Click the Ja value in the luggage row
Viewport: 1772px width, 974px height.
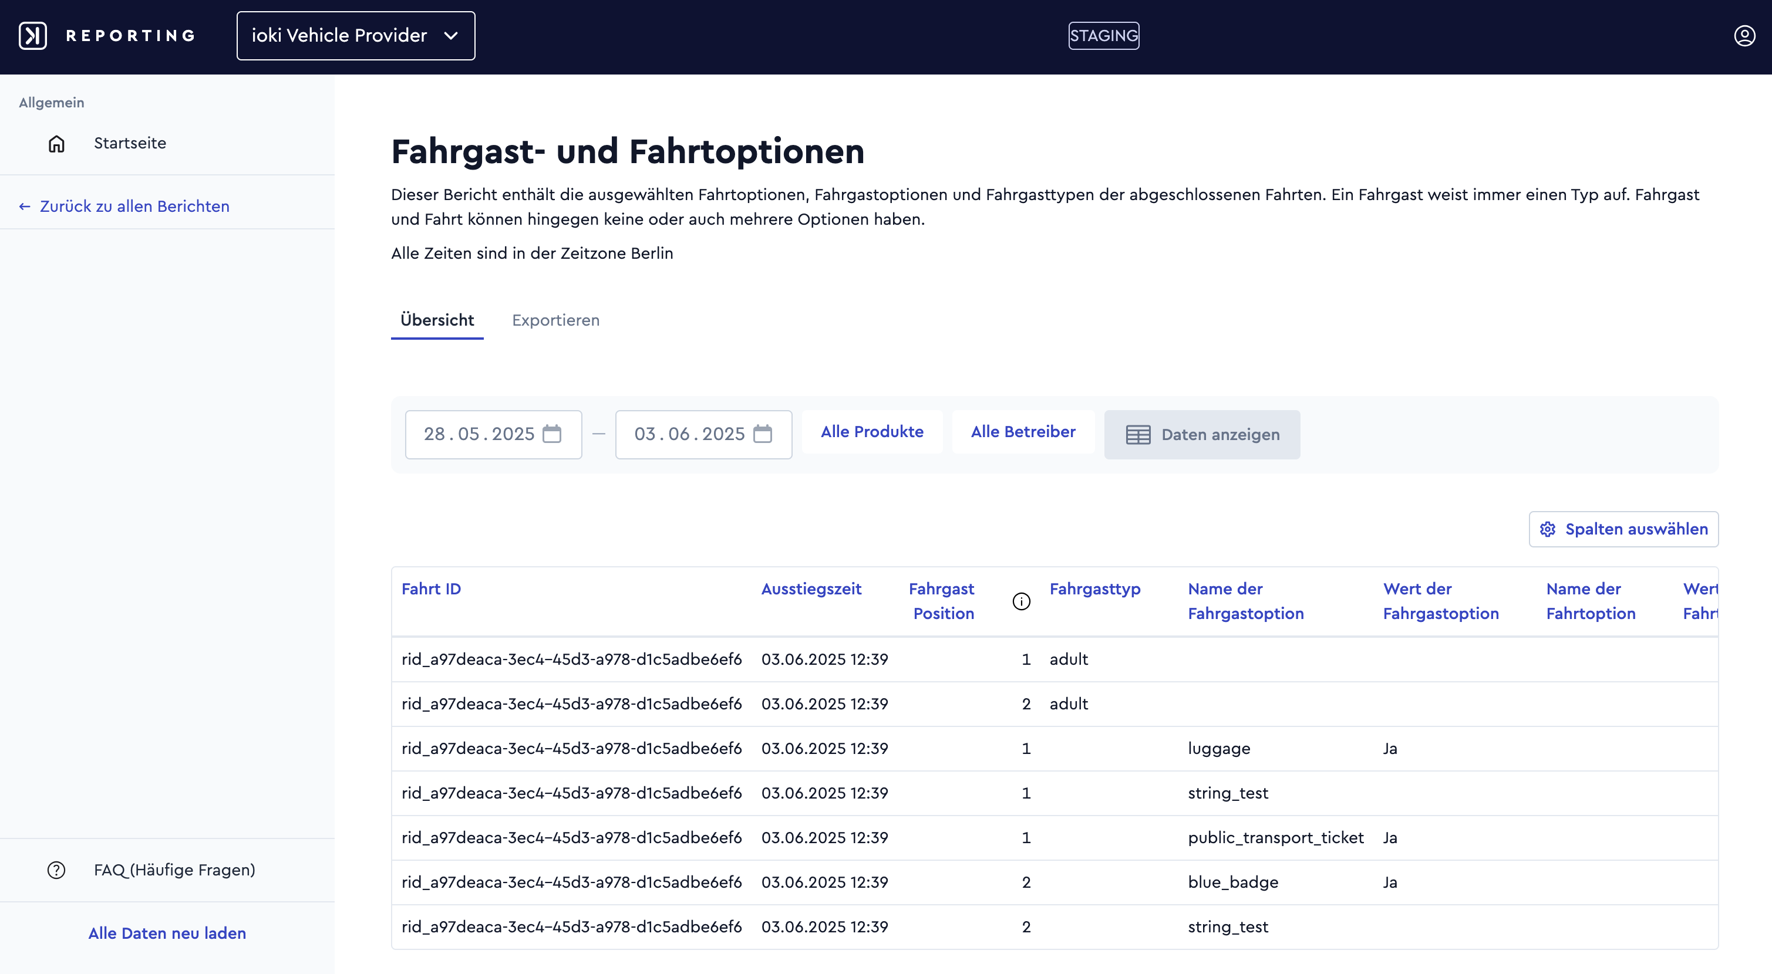pos(1390,749)
